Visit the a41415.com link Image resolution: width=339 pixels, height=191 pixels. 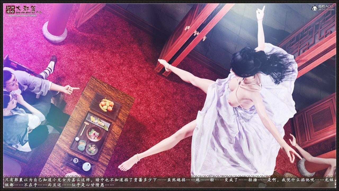(326, 10)
